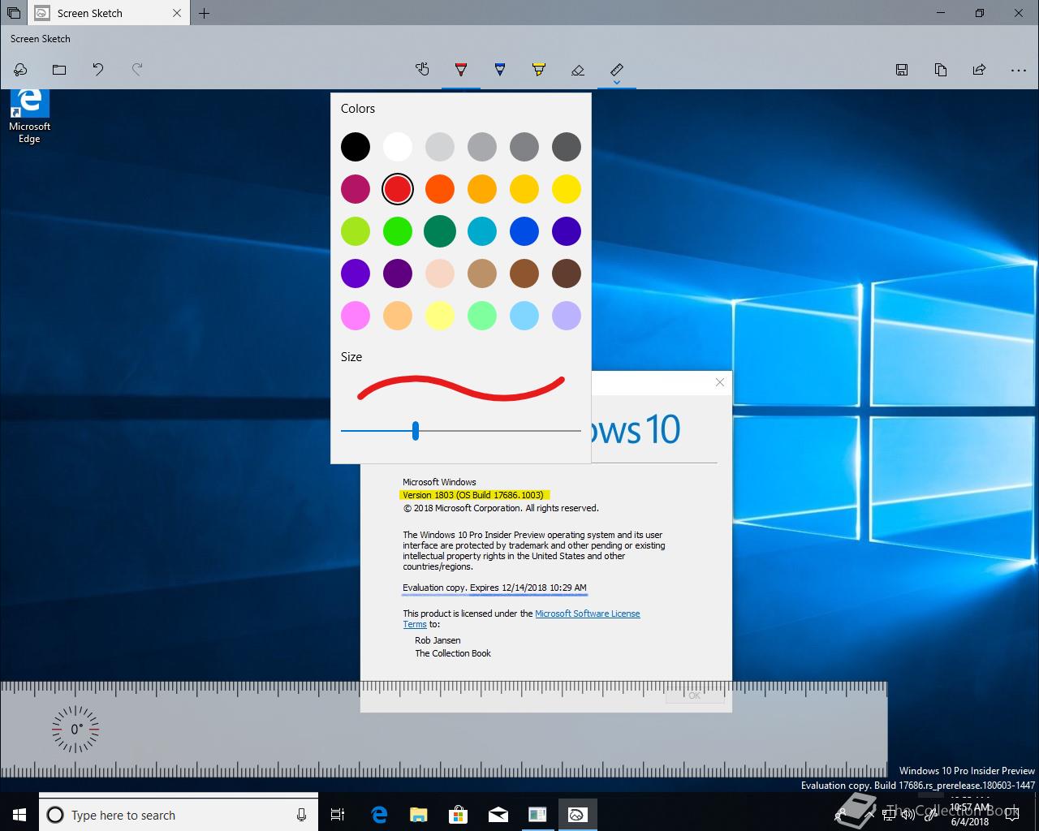This screenshot has height=831, width=1039.
Task: Choose the bright green color swatch
Action: [398, 231]
